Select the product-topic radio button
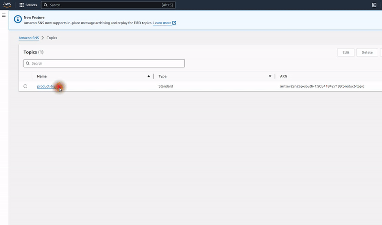Image resolution: width=382 pixels, height=225 pixels. [x=25, y=86]
